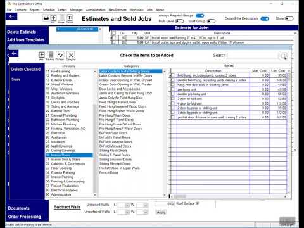Click the back arrow in main Estimates window
This screenshot has width=304, height=228.
tap(11, 16)
